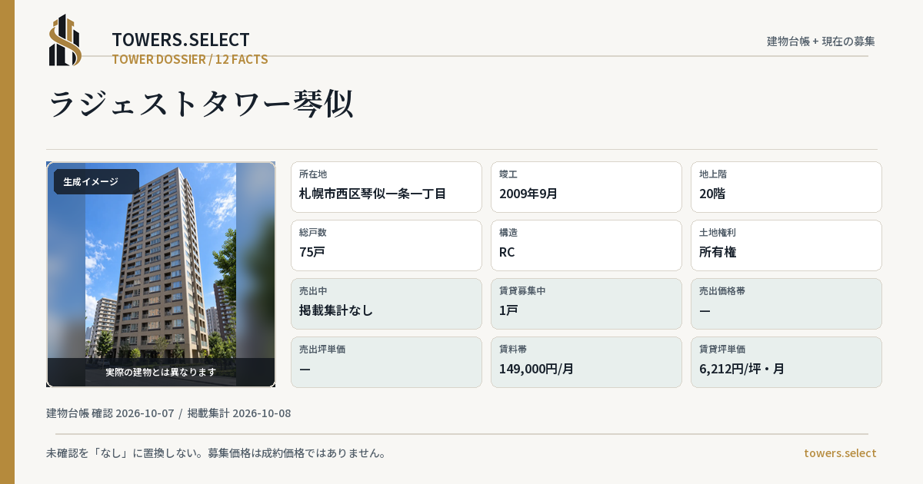The height and width of the screenshot is (484, 923).
Task: Select the 売出中 card showing 掲載集計なし
Action: click(386, 303)
